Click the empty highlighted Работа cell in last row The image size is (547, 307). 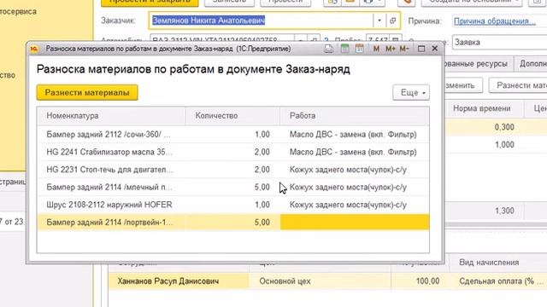[x=355, y=222]
